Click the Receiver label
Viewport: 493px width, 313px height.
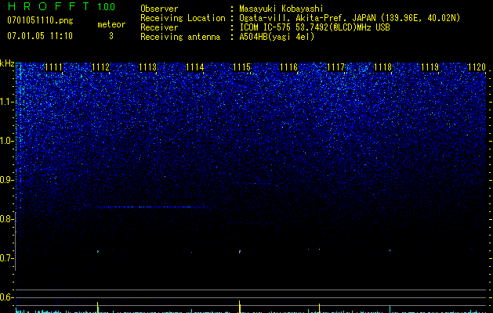(x=159, y=27)
